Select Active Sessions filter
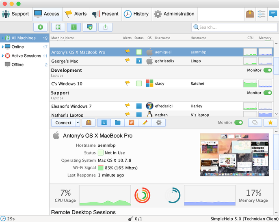This screenshot has width=279, height=222. pyautogui.click(x=24, y=56)
